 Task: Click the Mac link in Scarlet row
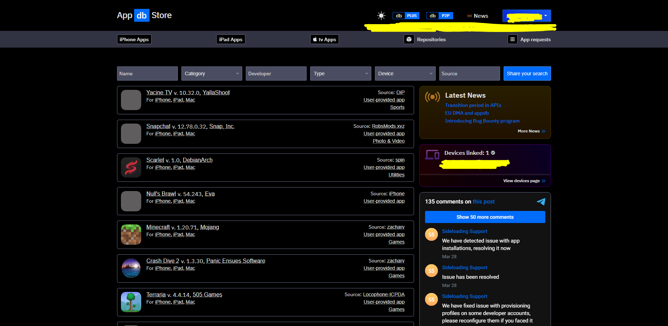pos(190,167)
